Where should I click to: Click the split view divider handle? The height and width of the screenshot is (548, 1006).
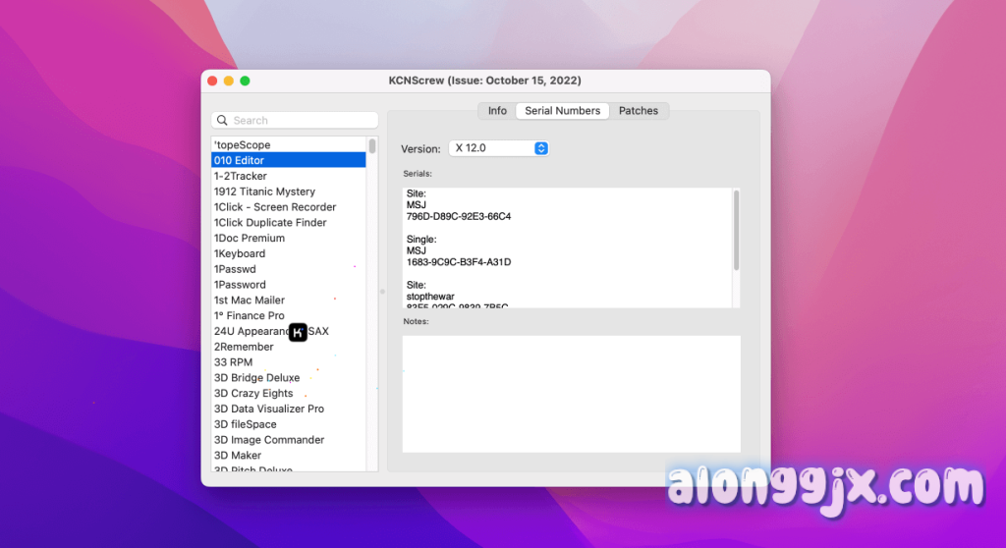[x=382, y=292]
